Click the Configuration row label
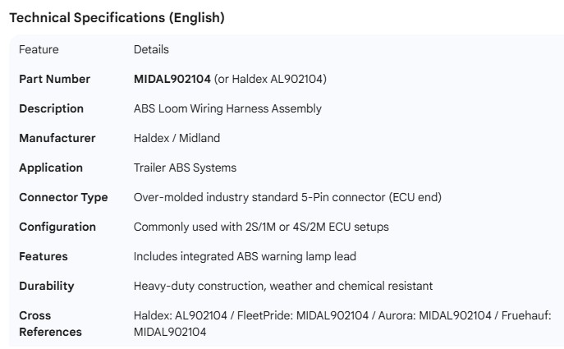The height and width of the screenshot is (349, 564). [x=57, y=227]
